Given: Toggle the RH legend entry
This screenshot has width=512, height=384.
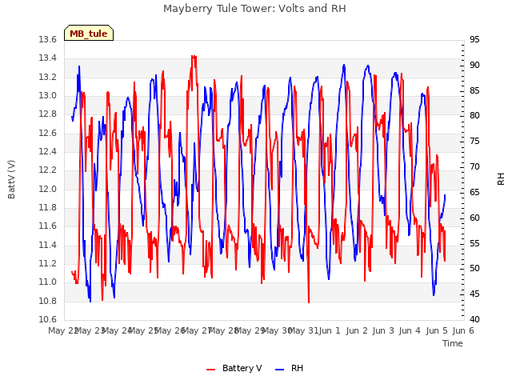Looking at the screenshot, I should click(x=290, y=368).
